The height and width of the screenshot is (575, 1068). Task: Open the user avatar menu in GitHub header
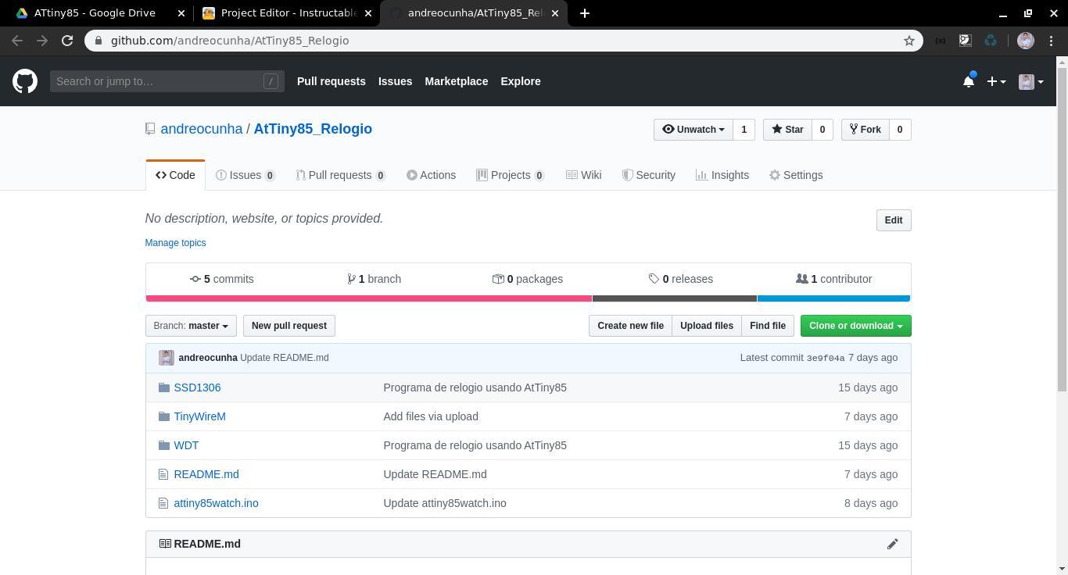(1031, 81)
